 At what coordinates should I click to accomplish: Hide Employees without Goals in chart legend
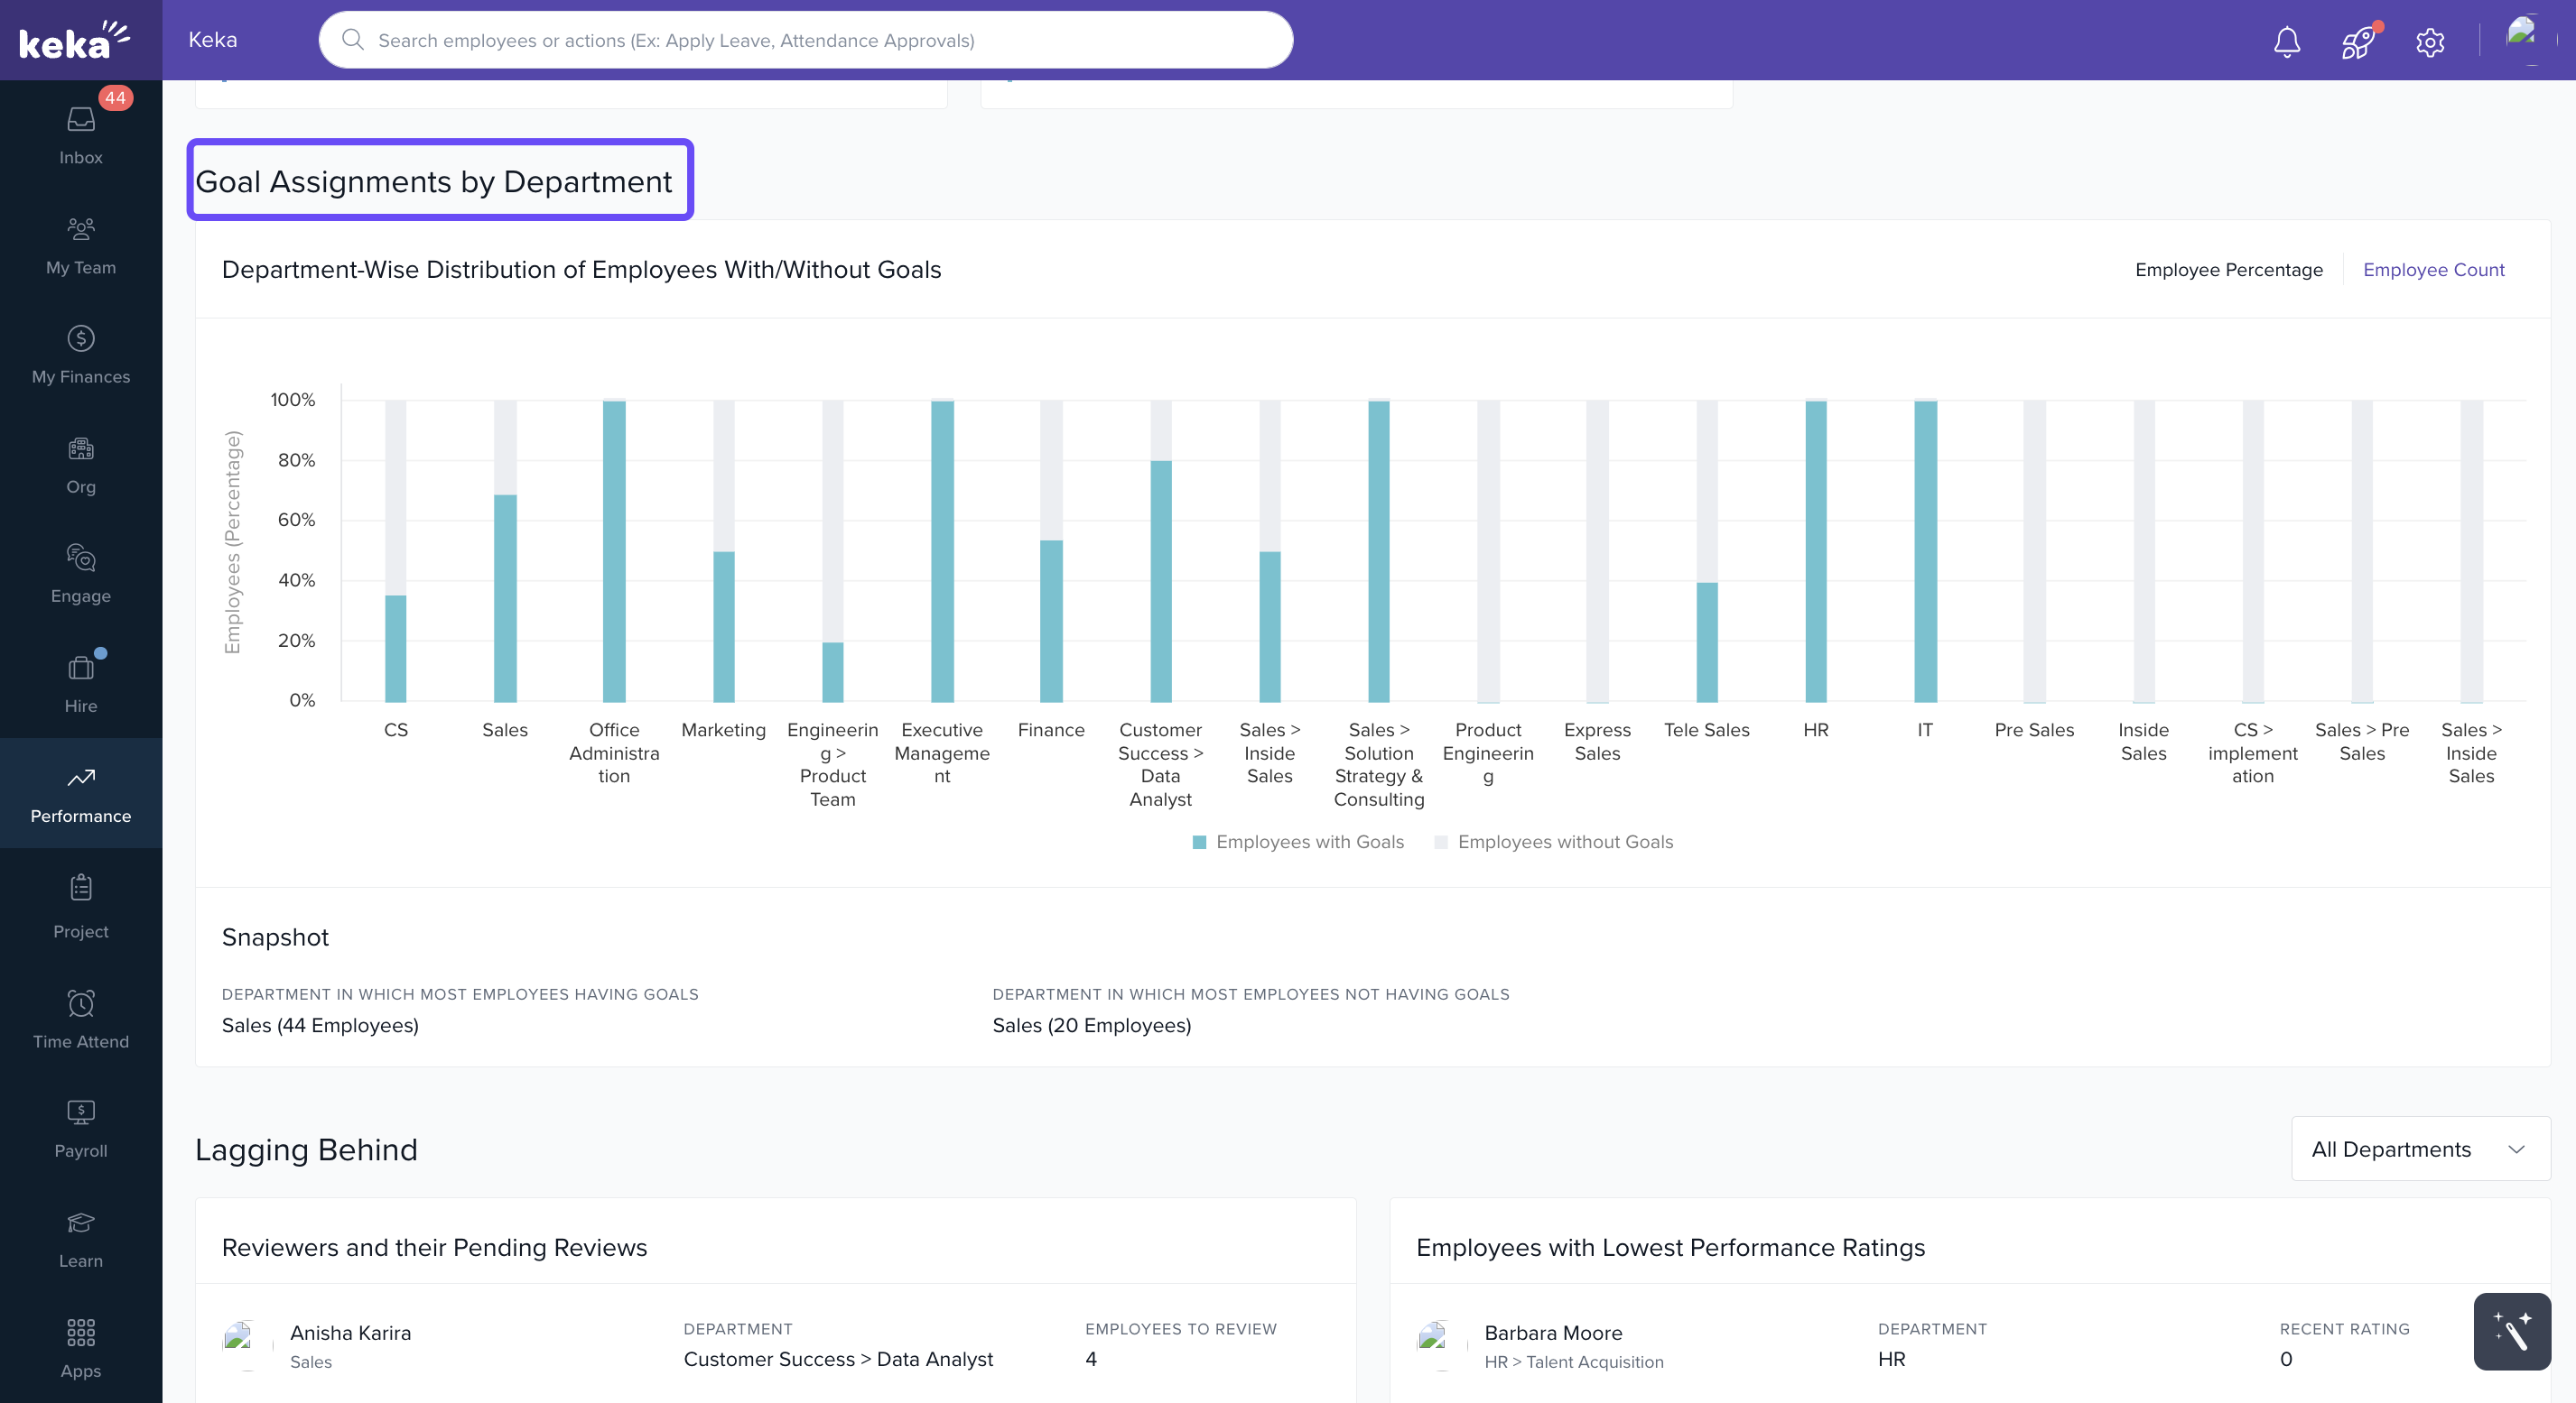point(1553,842)
